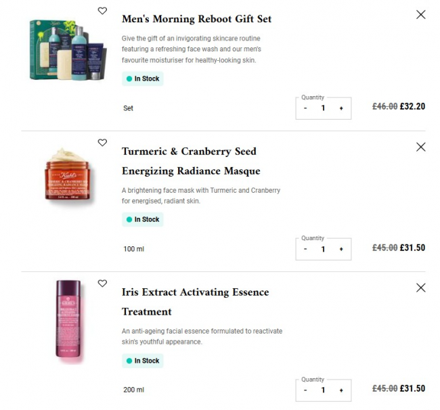The image size is (440, 410).
Task: Increase quantity of Men's Morning Reboot Gift Set
Action: pyautogui.click(x=341, y=108)
